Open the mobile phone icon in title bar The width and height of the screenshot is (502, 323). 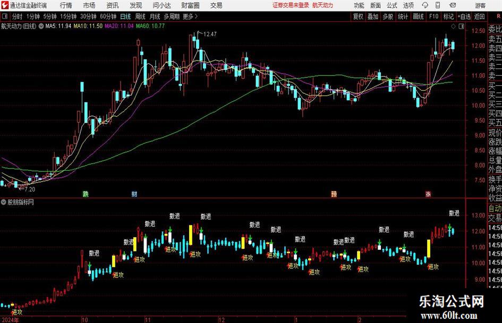438,5
